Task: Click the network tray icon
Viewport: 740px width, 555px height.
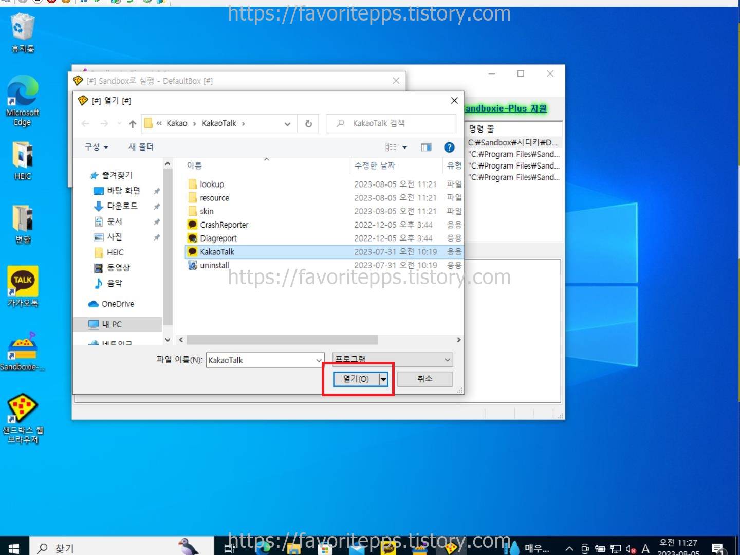Action: tap(616, 548)
